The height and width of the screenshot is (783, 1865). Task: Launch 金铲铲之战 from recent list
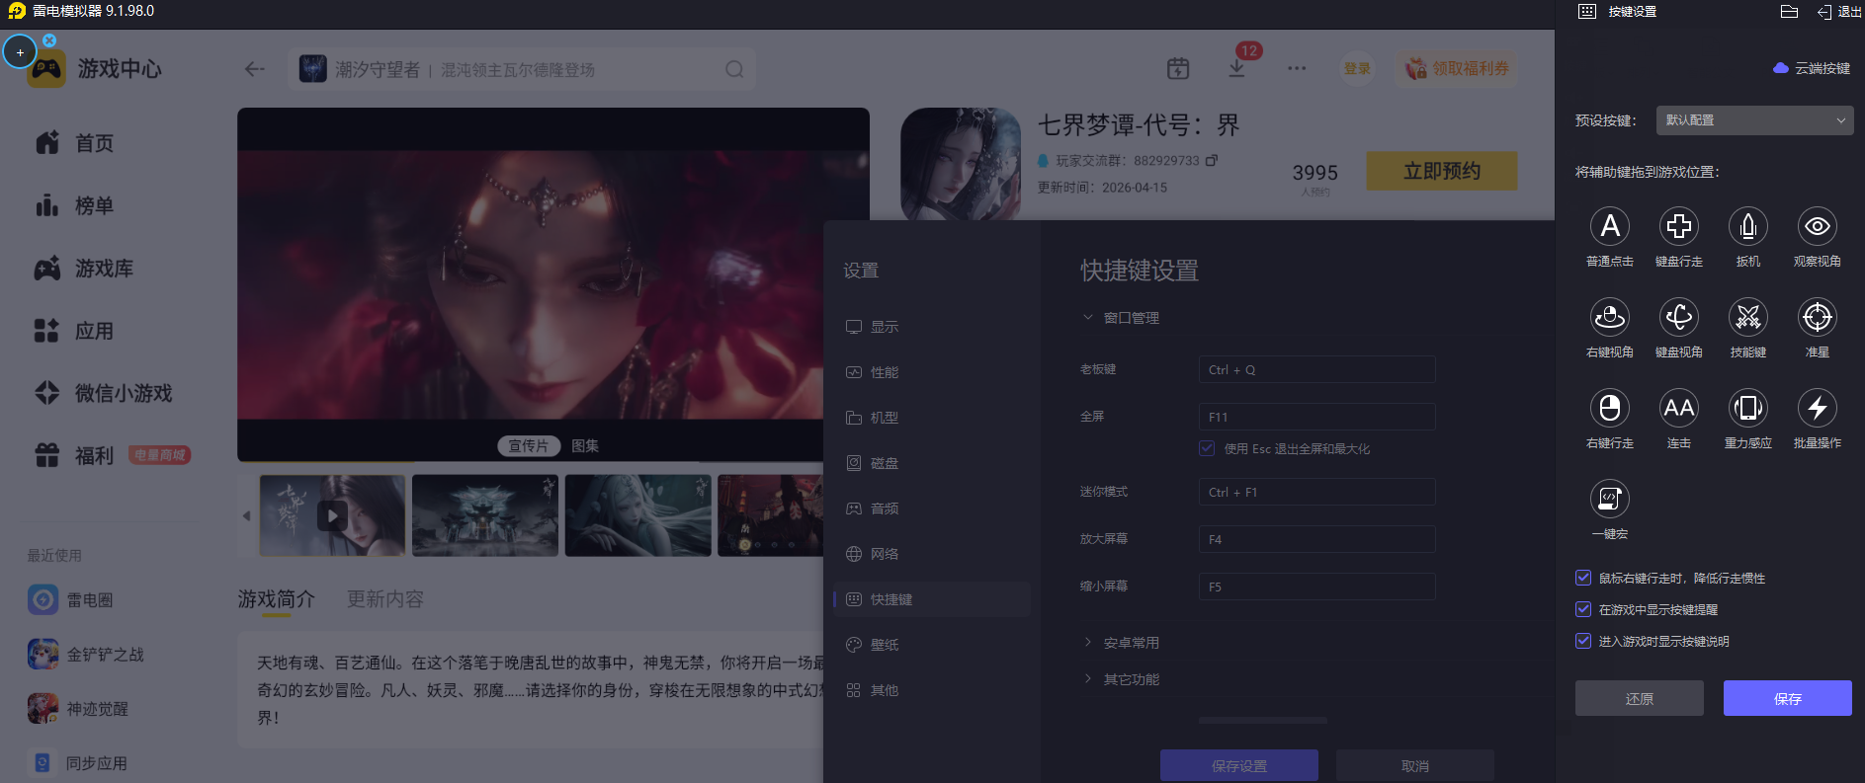pos(86,654)
